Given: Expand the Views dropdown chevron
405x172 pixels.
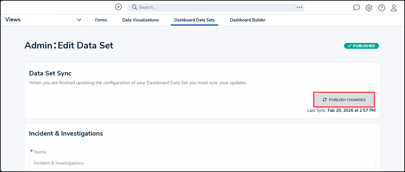Looking at the screenshot, I should pyautogui.click(x=79, y=20).
